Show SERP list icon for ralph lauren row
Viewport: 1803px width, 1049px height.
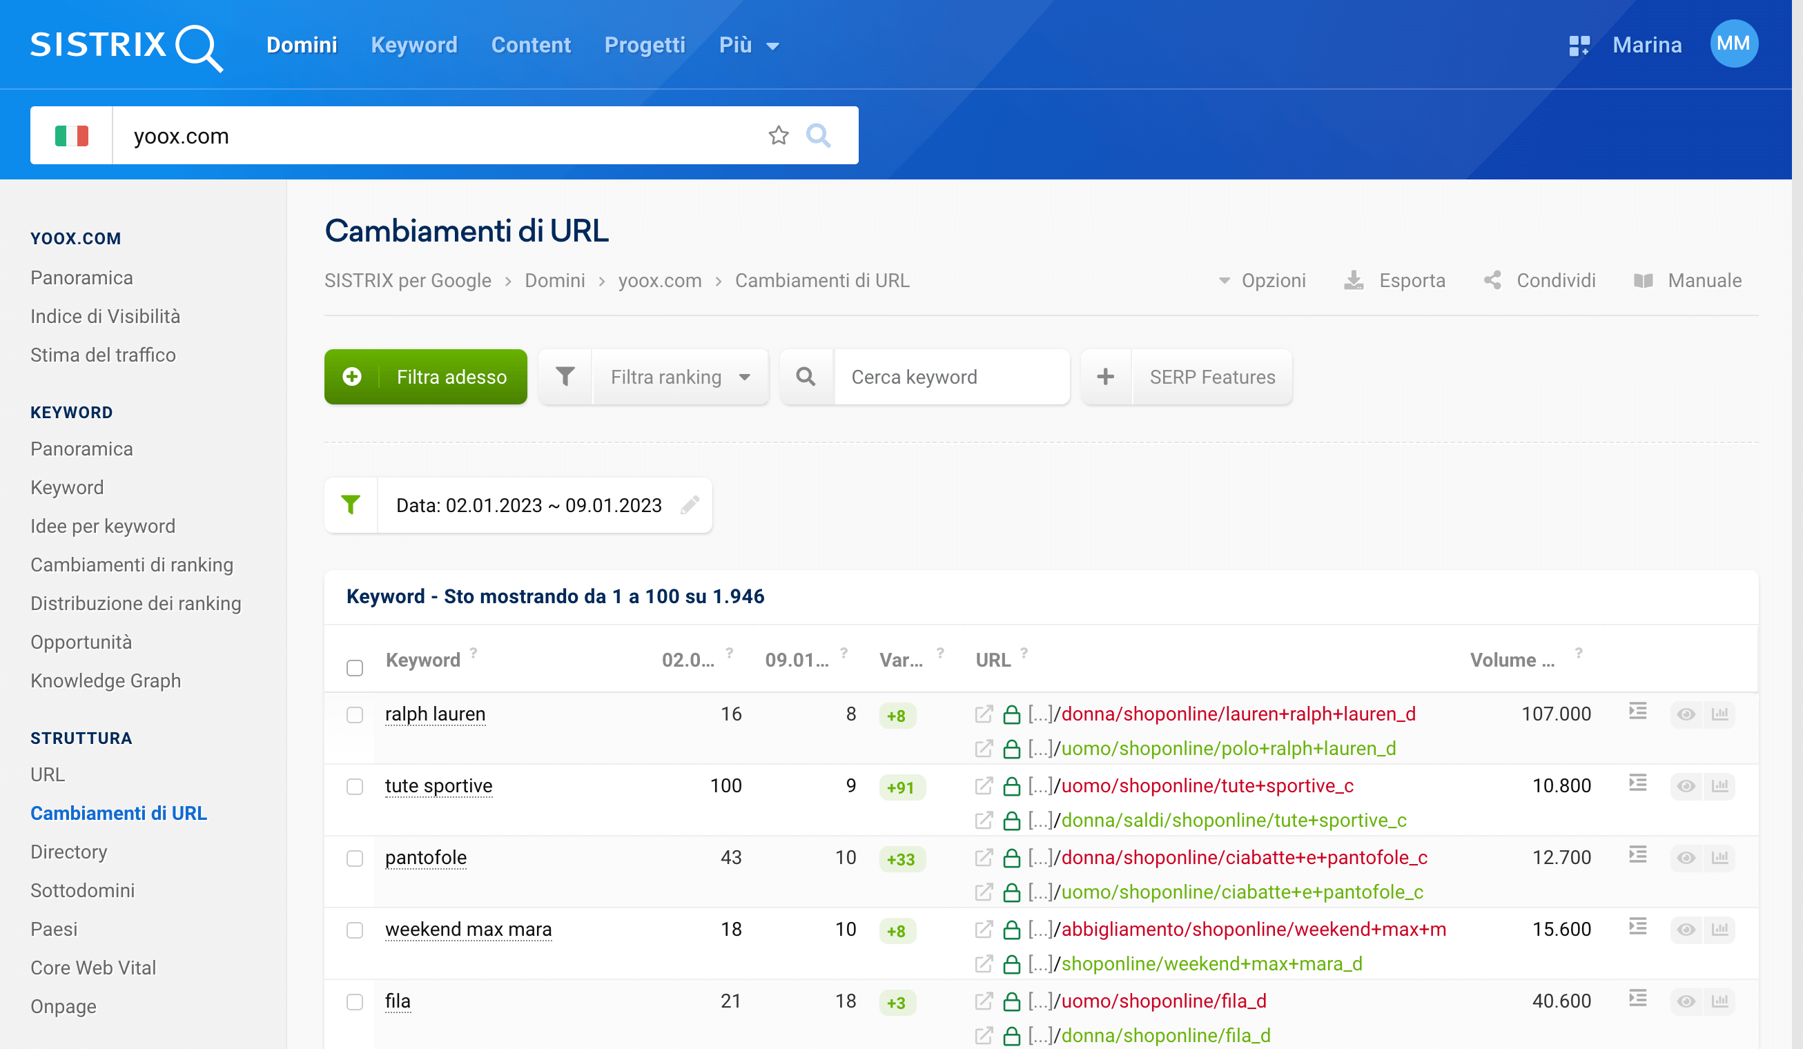tap(1638, 712)
